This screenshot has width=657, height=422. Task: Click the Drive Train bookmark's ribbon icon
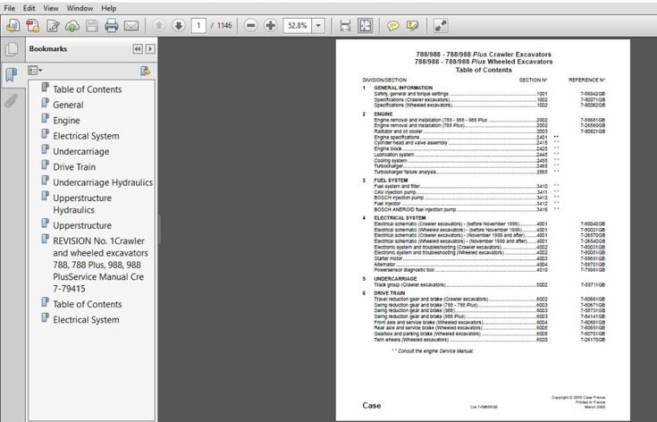point(46,165)
